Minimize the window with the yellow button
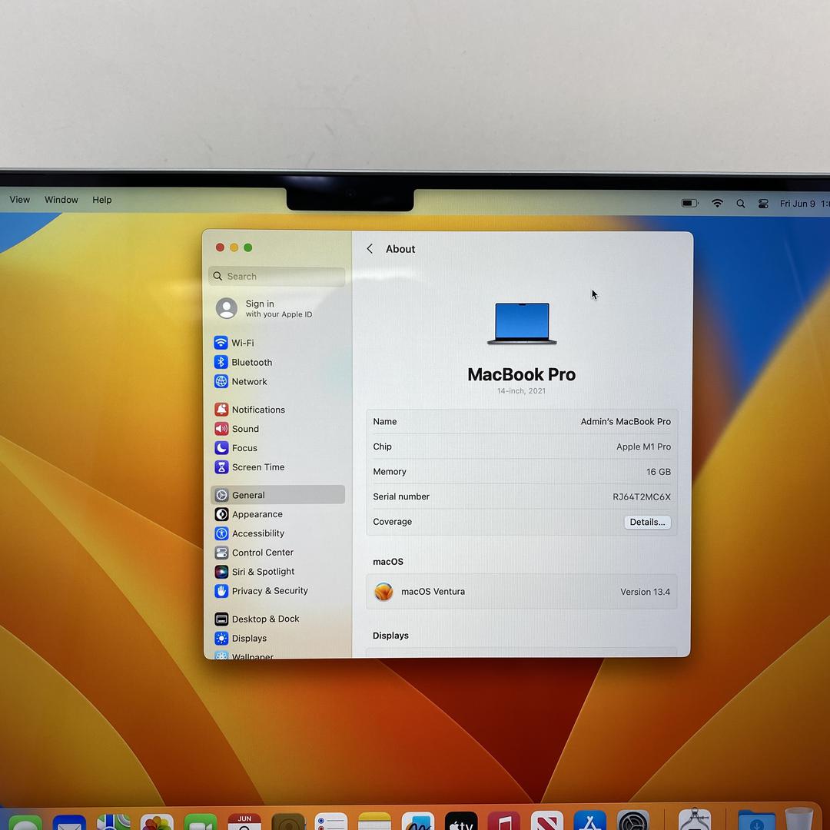 point(234,247)
